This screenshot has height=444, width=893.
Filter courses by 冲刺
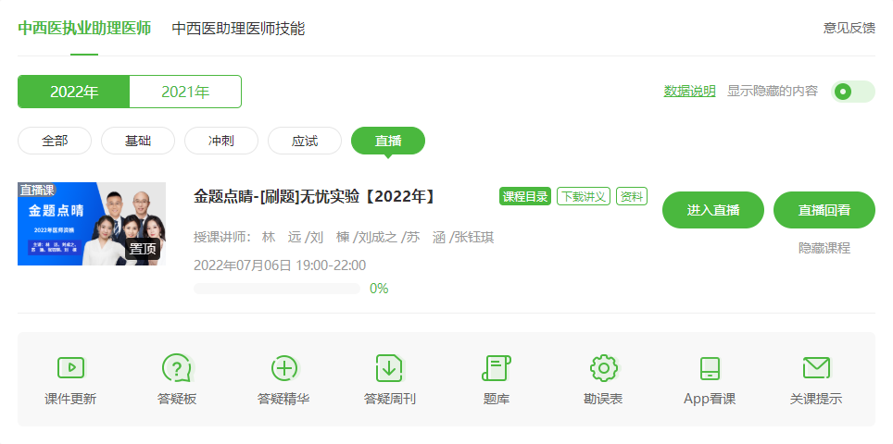221,141
